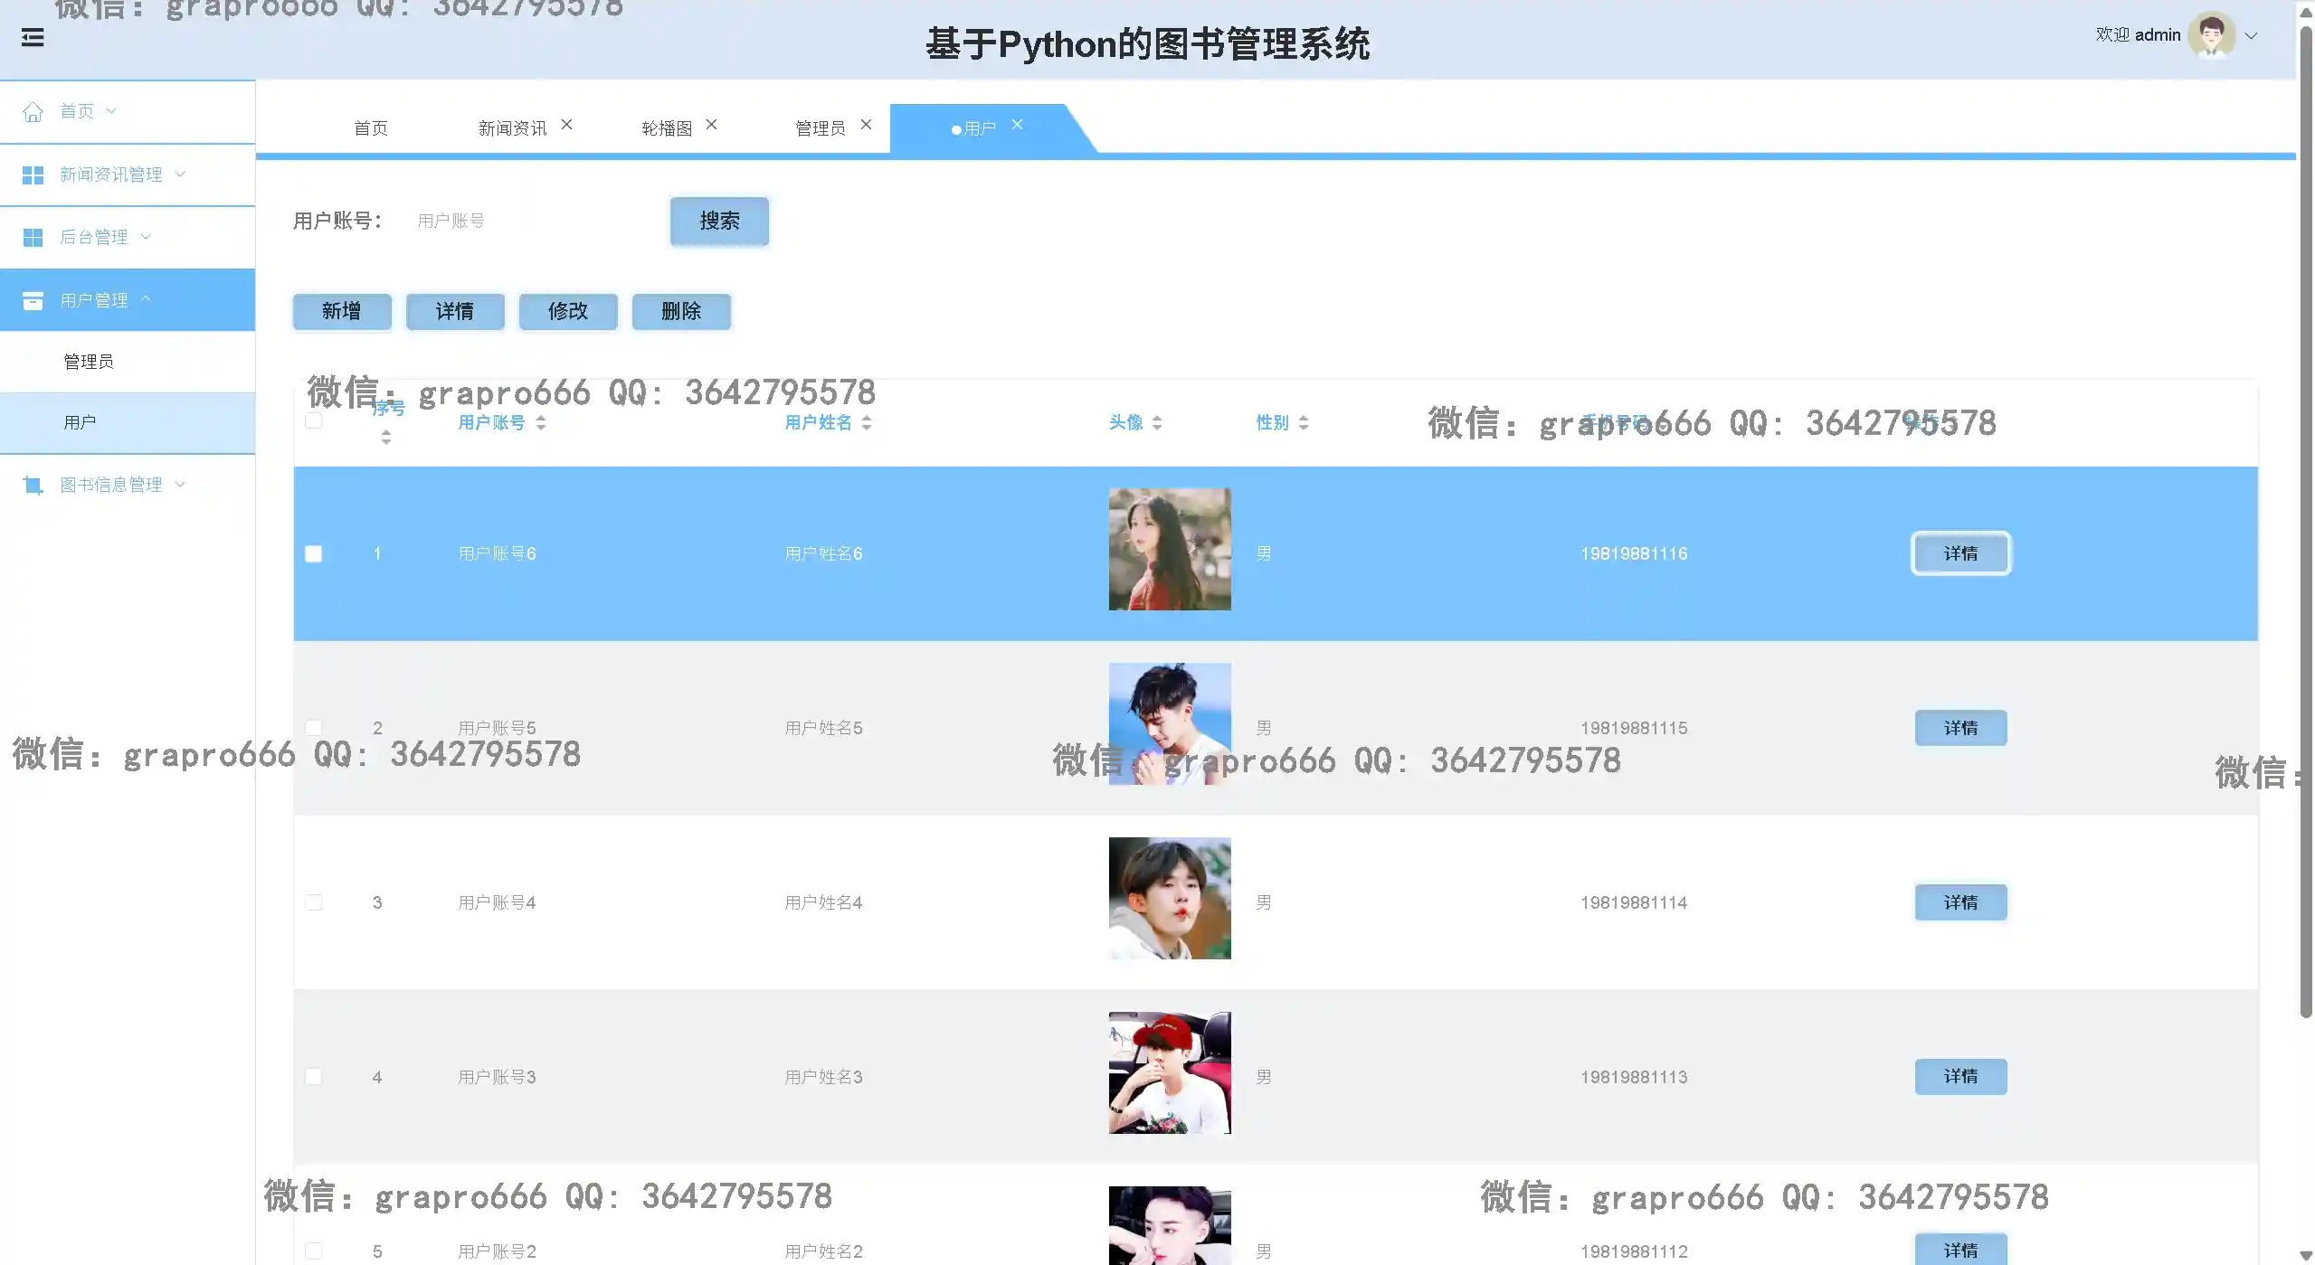Click the 删除 button
The height and width of the screenshot is (1265, 2315).
[x=680, y=312]
